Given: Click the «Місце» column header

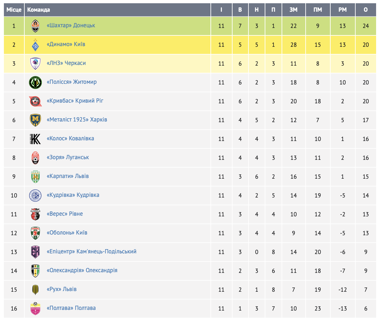Looking at the screenshot, I should [14, 10].
